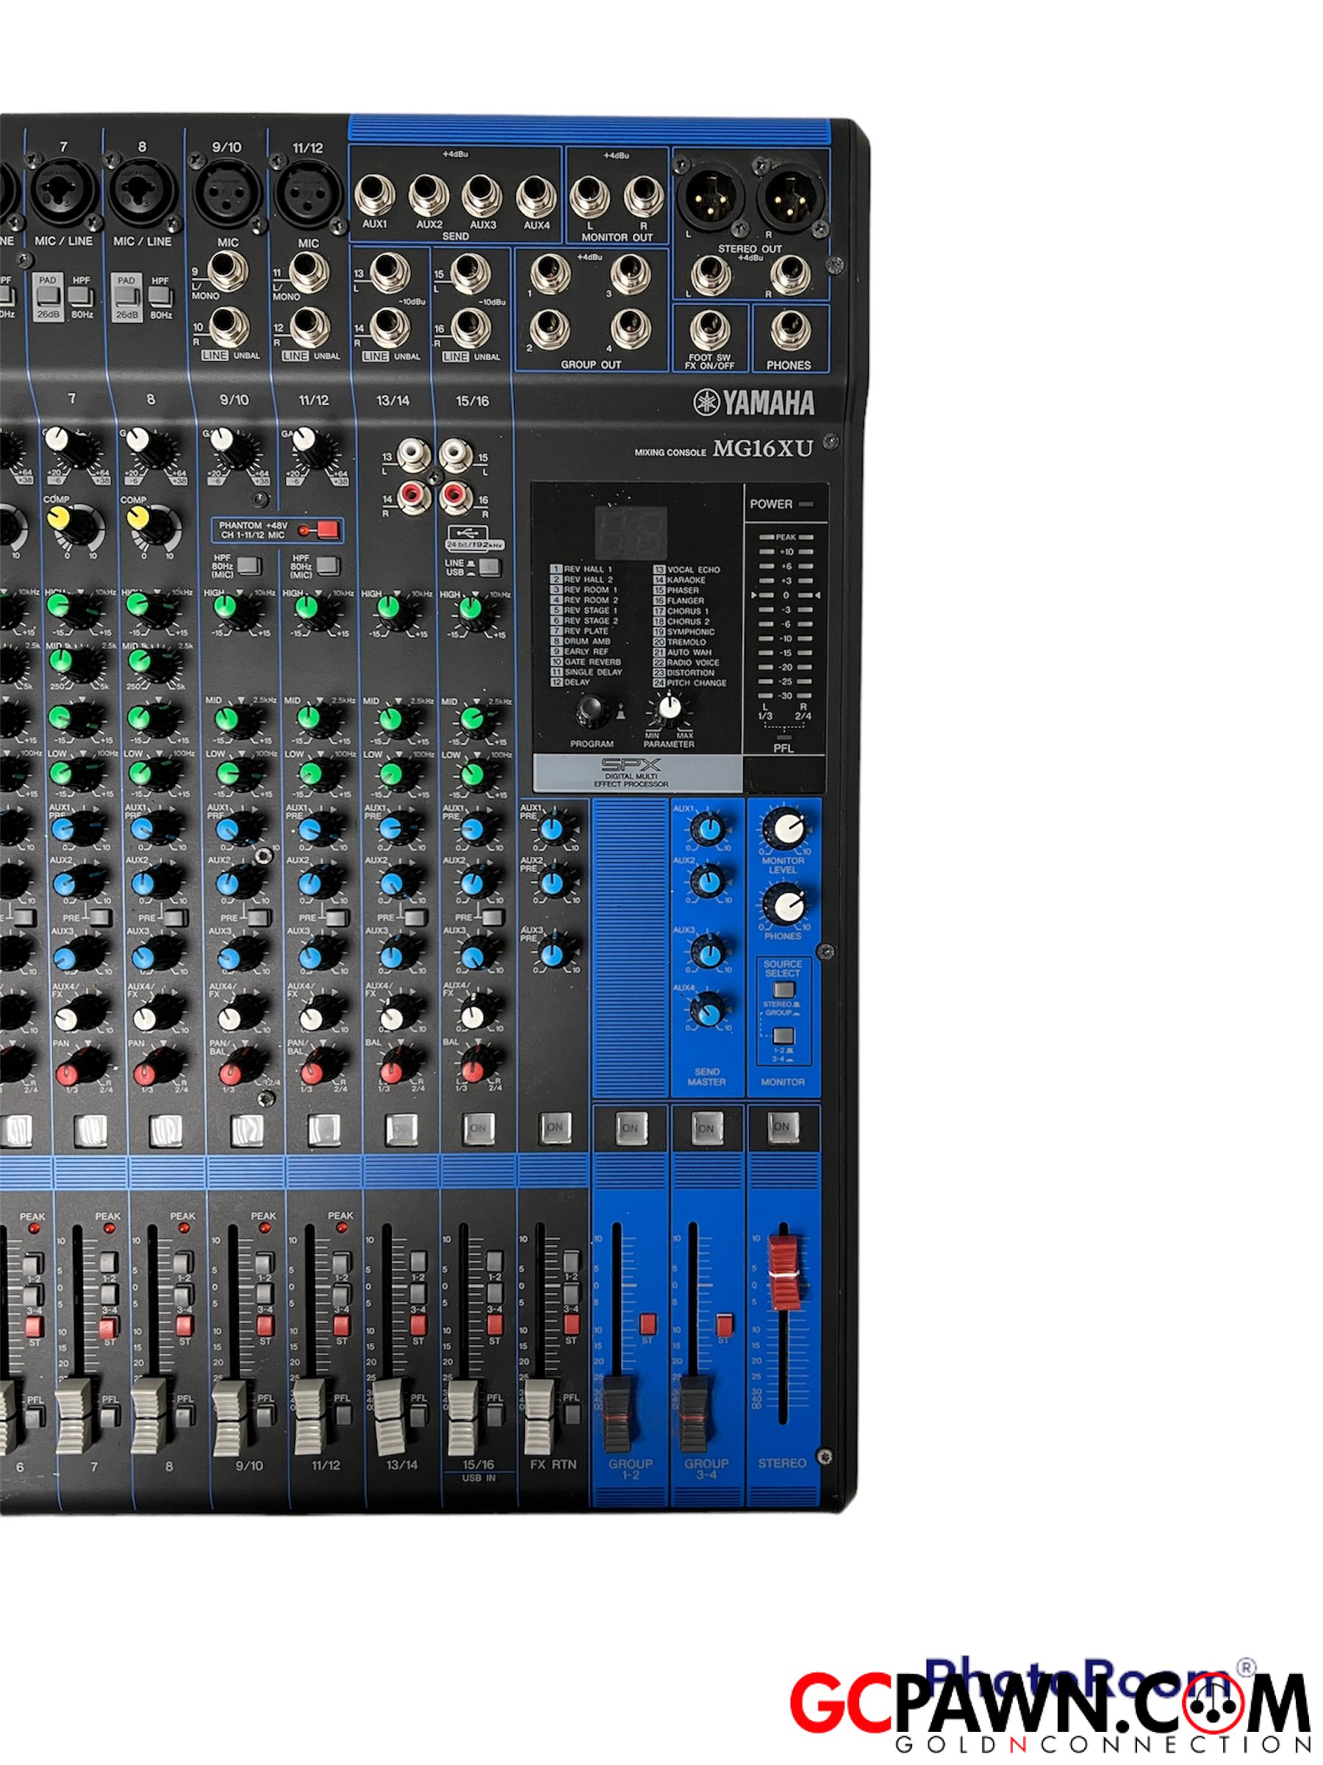Click the POWER indicator light

click(806, 504)
